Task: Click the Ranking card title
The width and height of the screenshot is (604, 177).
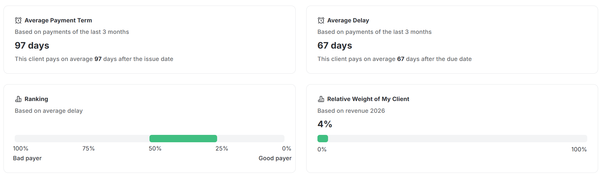Action: coord(36,99)
